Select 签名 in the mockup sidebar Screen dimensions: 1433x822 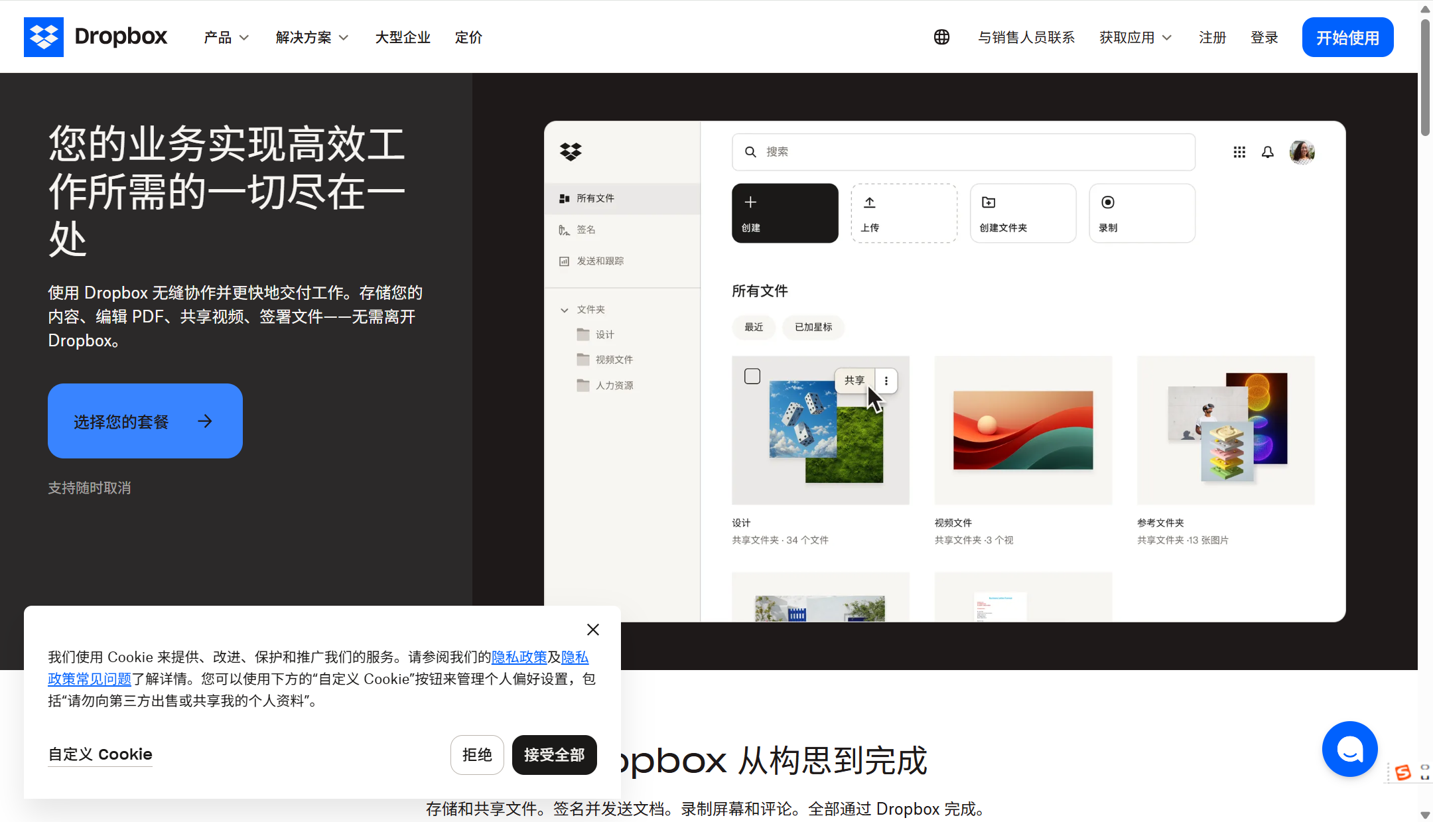point(585,230)
